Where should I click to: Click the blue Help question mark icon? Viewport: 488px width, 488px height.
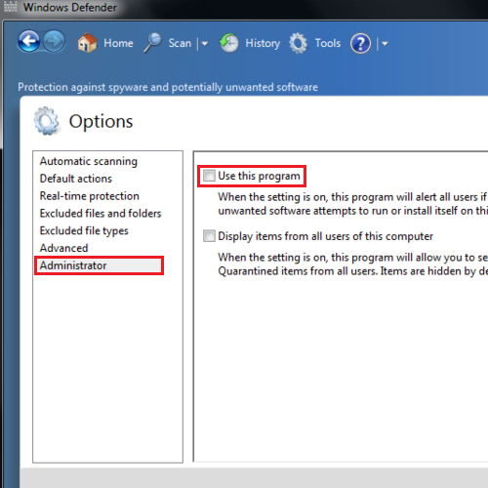[360, 43]
